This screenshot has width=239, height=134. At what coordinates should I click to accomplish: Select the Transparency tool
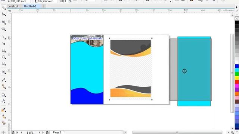(3, 101)
